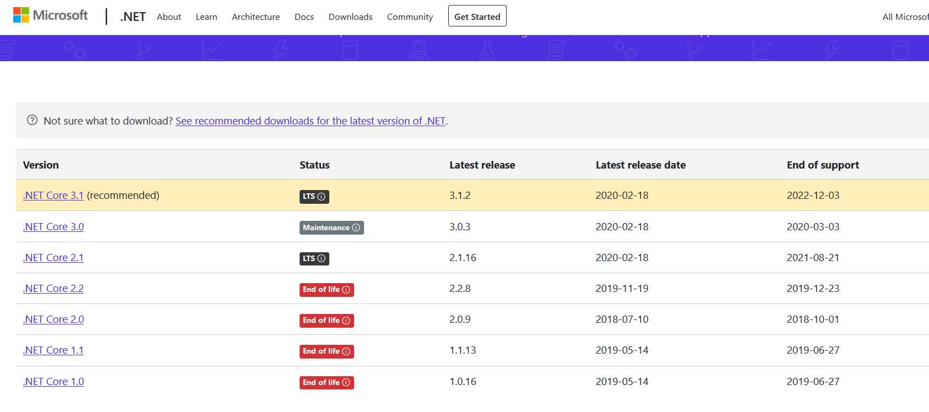Viewport: 929px width, 412px height.
Task: Click the Version column header
Action: point(41,165)
